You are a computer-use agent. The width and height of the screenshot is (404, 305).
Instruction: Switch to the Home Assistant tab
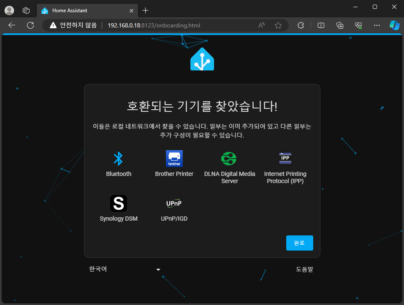click(87, 11)
